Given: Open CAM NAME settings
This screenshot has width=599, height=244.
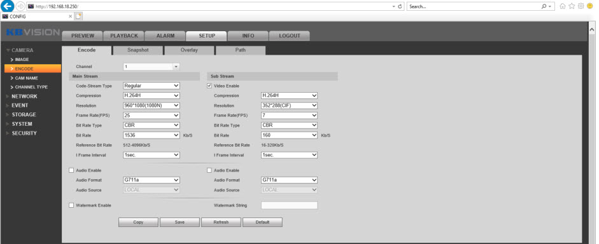Looking at the screenshot, I should 26,78.
